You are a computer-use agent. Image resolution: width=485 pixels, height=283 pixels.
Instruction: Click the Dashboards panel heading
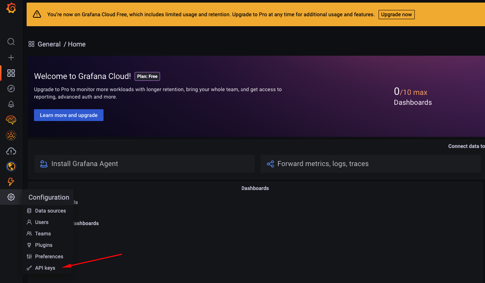click(x=255, y=188)
